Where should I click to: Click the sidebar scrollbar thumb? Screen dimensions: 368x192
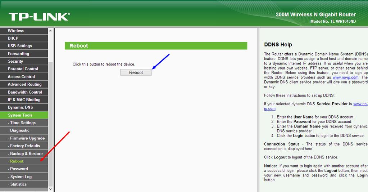50,124
